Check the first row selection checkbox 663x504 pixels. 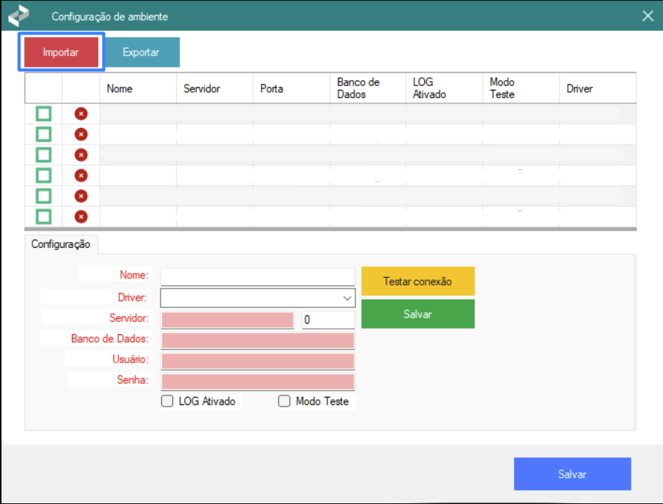pyautogui.click(x=43, y=114)
